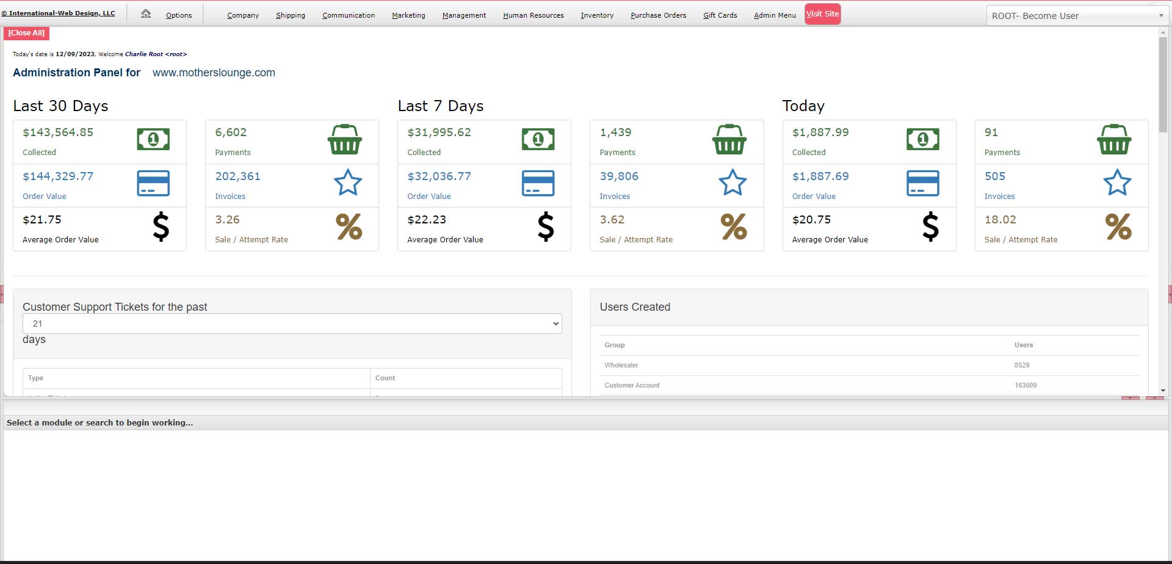Click the Close All button
1172x564 pixels.
(26, 33)
